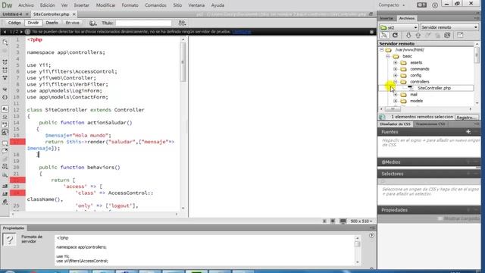This screenshot has height=273, width=485.
Task: Click the Get files down-arrow icon
Action: click(x=408, y=36)
